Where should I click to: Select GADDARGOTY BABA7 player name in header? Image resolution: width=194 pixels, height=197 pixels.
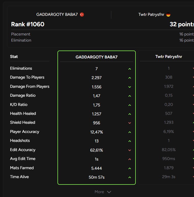tap(57, 15)
